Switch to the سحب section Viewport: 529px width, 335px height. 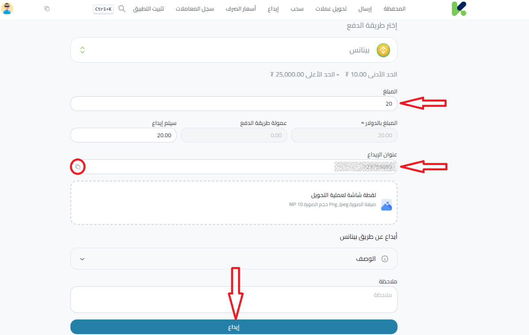pos(297,8)
